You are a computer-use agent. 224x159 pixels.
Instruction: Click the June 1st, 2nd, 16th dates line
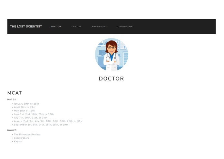[34, 114]
